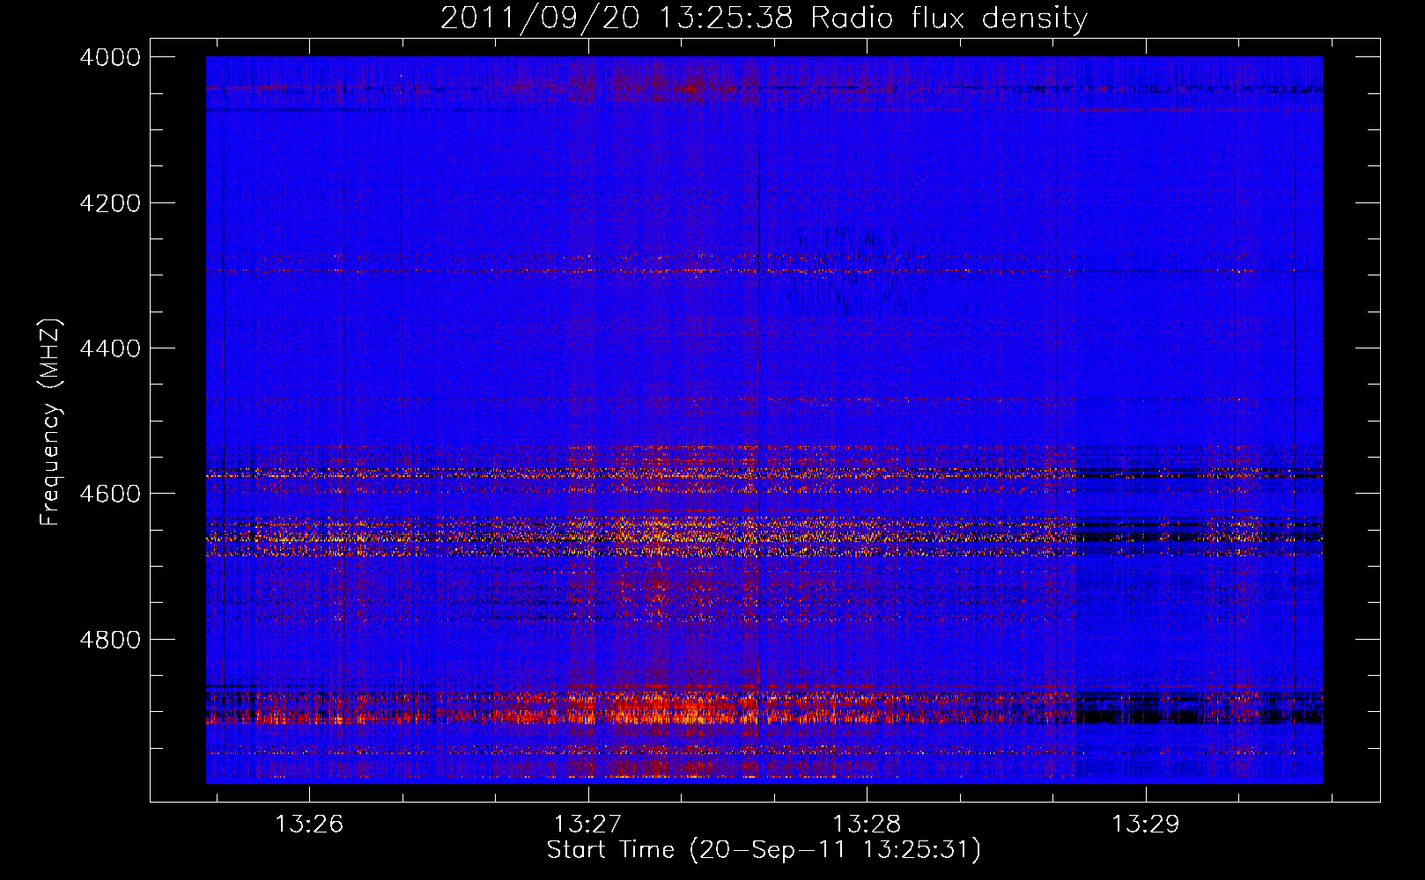Click the 13:28 time tick label

[867, 824]
